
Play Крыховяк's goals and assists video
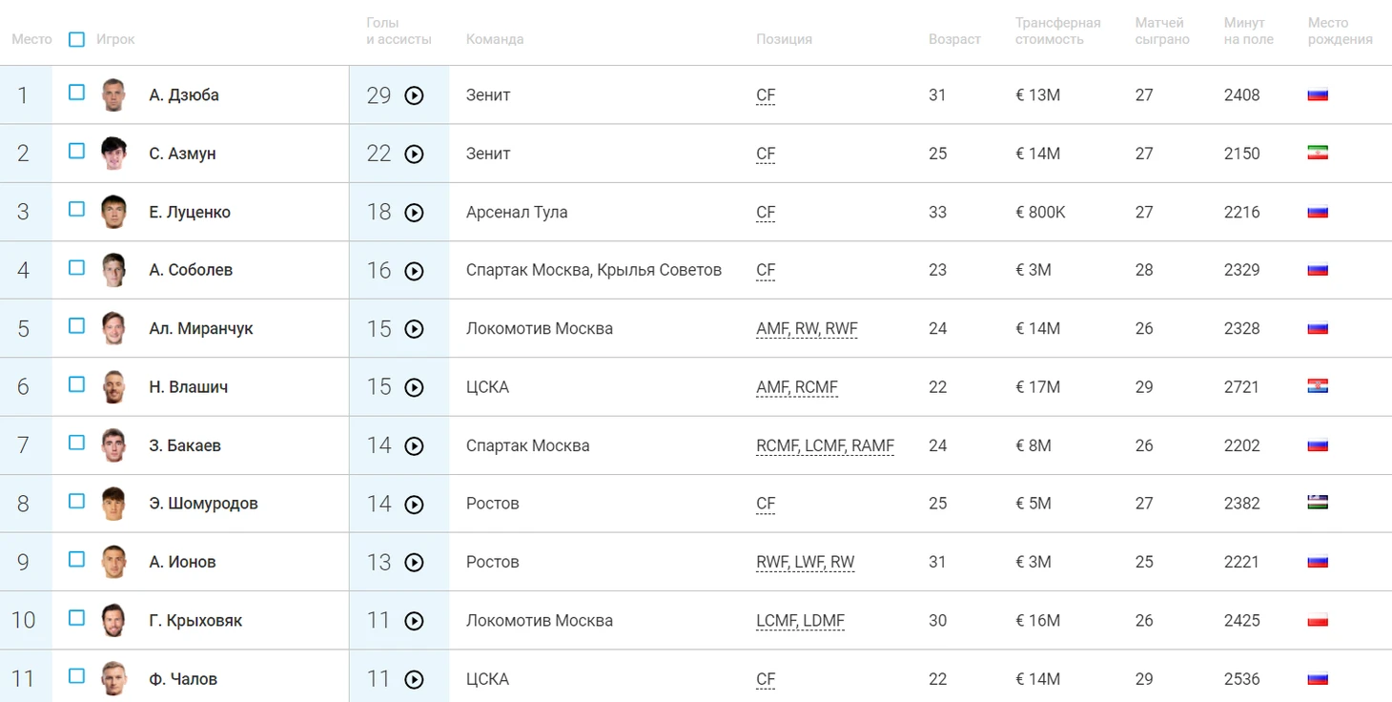coord(414,621)
